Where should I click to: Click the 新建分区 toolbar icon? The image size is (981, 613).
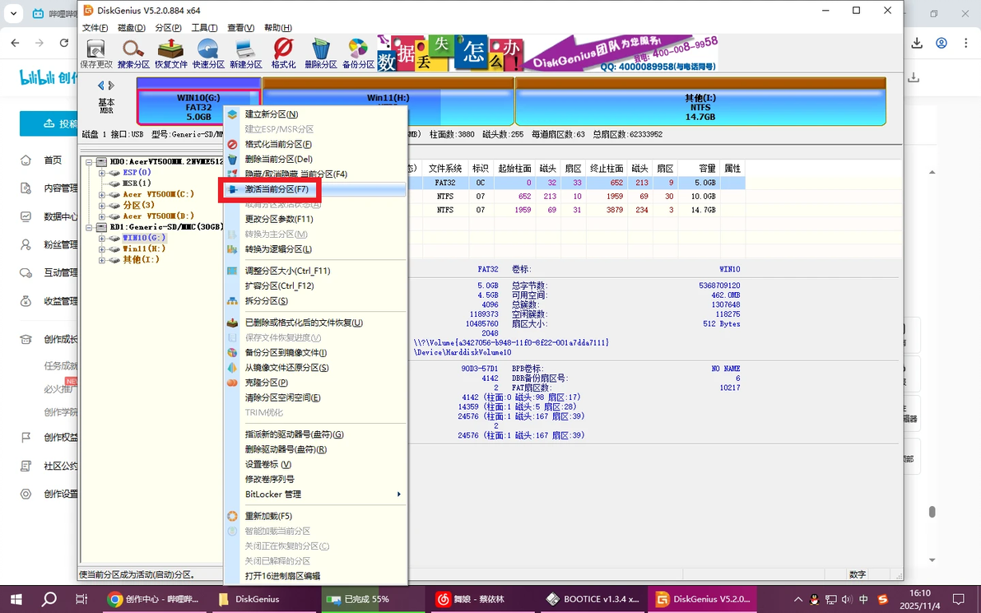[245, 53]
